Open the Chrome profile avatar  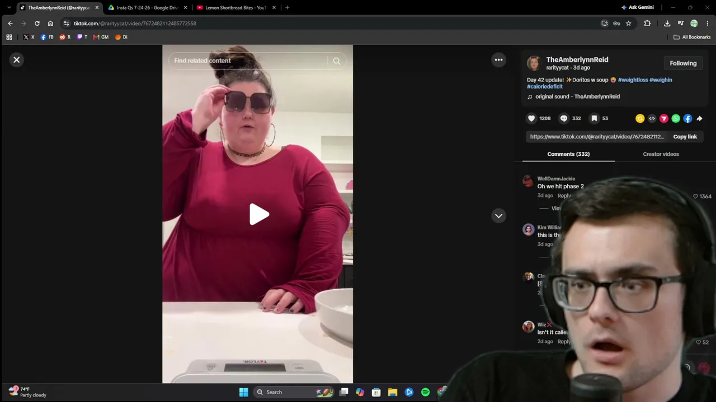pyautogui.click(x=694, y=23)
